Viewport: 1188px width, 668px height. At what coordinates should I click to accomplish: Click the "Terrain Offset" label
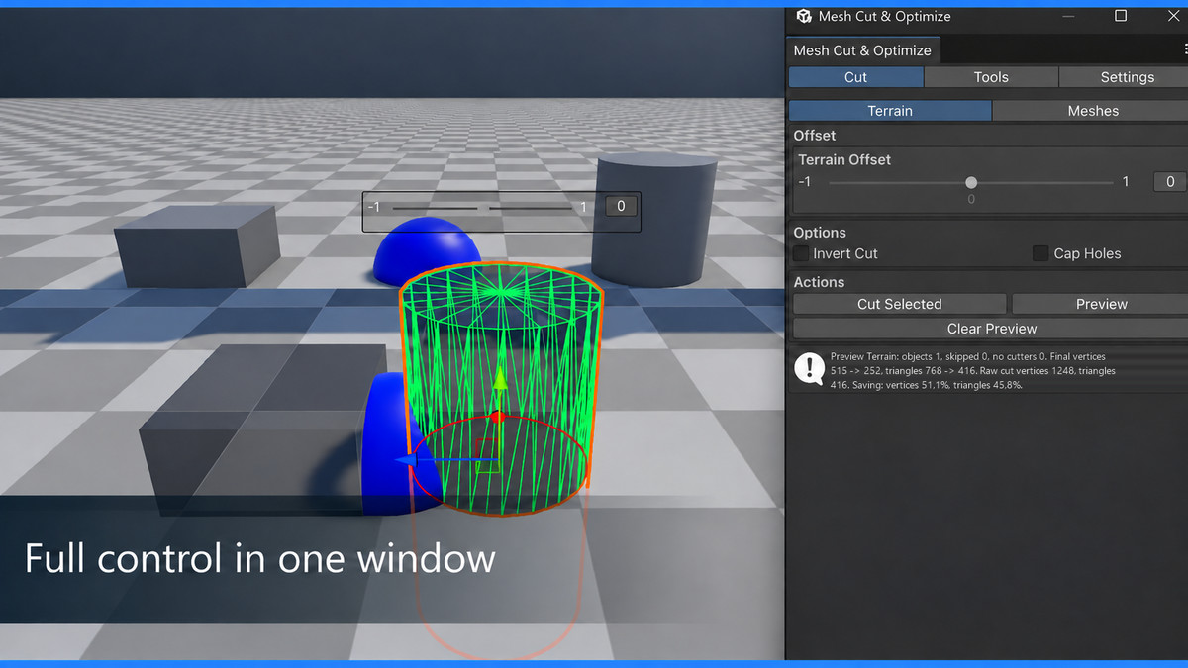pyautogui.click(x=844, y=159)
